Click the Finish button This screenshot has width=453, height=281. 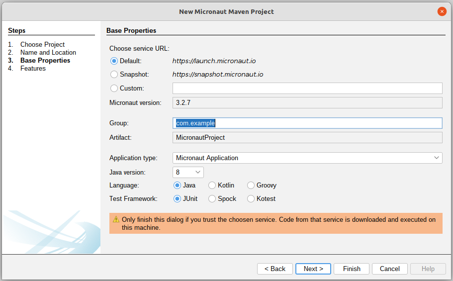[x=352, y=269]
